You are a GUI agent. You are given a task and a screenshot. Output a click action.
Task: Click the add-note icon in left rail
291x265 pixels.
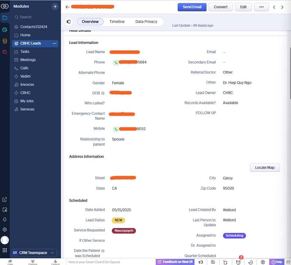point(5,200)
